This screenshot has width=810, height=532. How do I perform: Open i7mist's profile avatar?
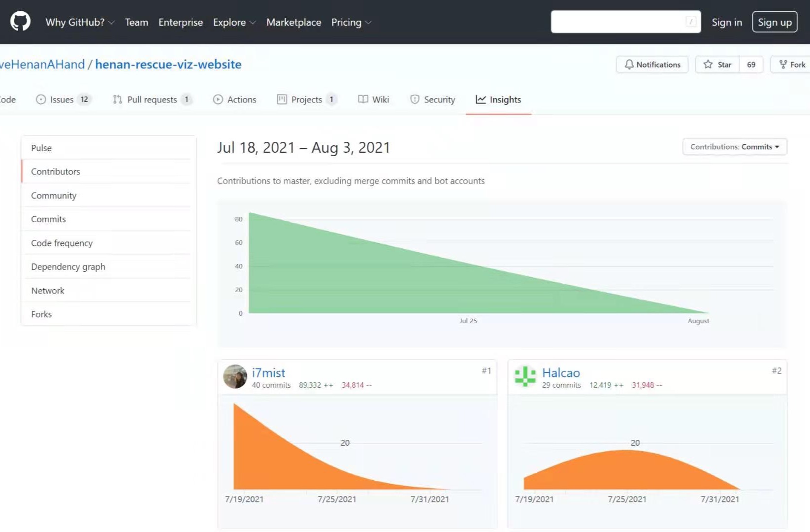pyautogui.click(x=235, y=377)
